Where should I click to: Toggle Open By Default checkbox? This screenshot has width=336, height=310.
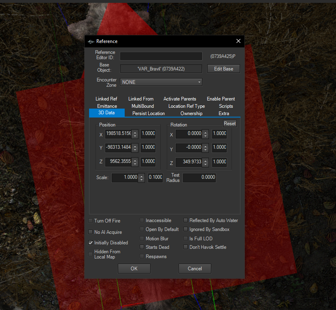[x=142, y=229]
